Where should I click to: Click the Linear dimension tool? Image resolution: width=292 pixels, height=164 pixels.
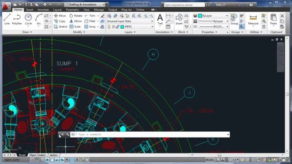coord(168,16)
